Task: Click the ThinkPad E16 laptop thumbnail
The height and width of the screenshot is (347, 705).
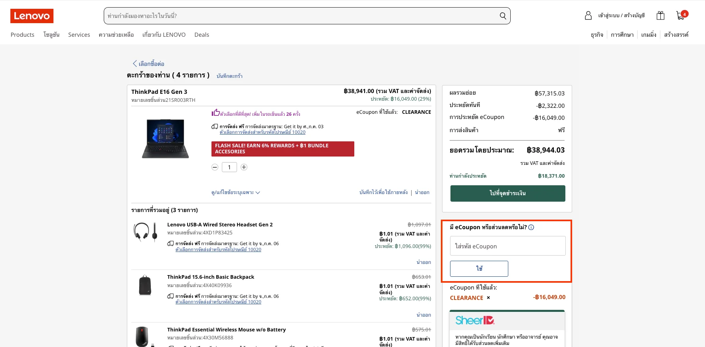Action: click(166, 139)
